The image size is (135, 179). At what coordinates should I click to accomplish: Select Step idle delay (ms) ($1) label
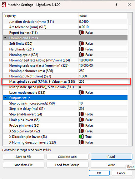pyautogui.click(x=27, y=108)
